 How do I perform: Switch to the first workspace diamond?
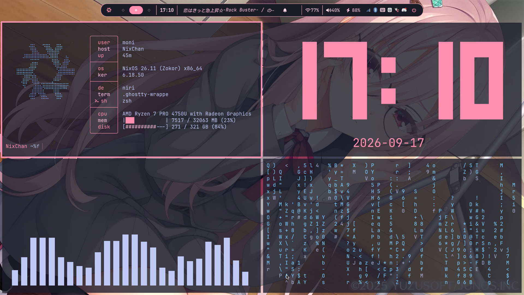pos(123,10)
